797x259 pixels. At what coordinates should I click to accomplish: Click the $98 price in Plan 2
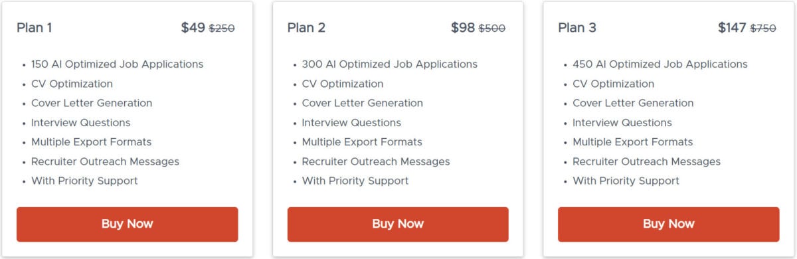pyautogui.click(x=463, y=28)
